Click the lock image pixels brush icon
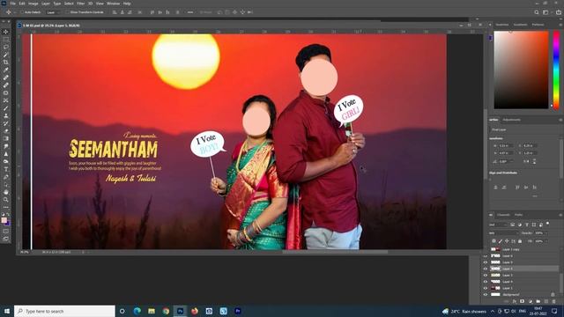 (x=501, y=241)
